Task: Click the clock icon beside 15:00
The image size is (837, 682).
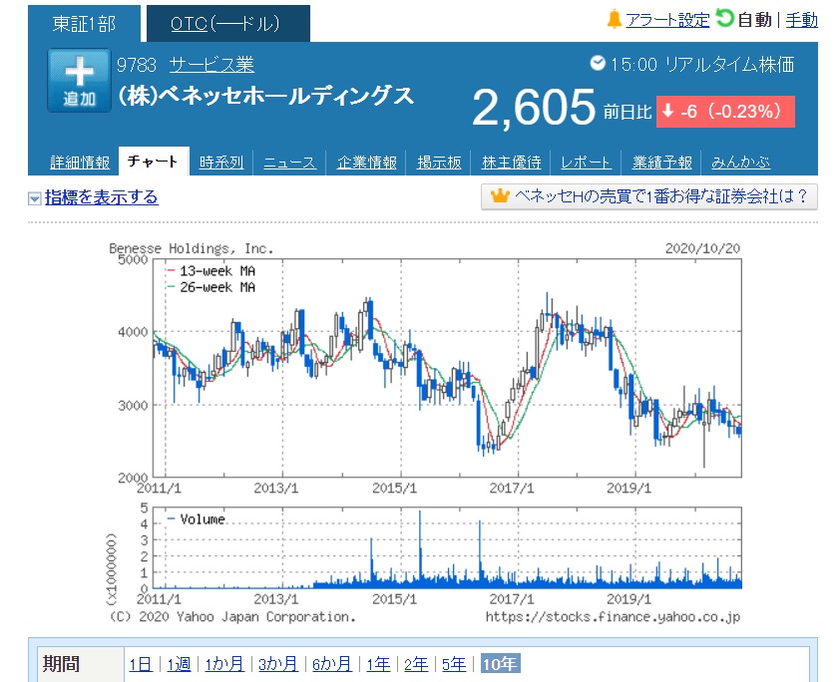Action: tap(598, 63)
